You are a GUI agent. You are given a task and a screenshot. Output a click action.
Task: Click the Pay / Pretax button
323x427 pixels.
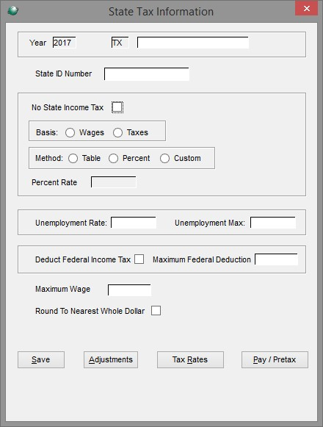(x=275, y=359)
